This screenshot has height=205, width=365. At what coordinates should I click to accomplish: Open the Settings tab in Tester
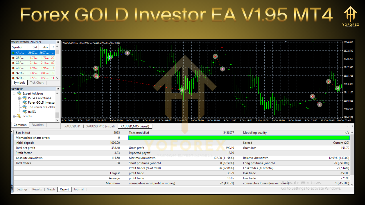click(22, 189)
